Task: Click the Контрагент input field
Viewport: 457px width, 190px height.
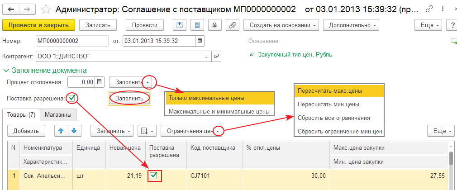Action: (x=118, y=57)
